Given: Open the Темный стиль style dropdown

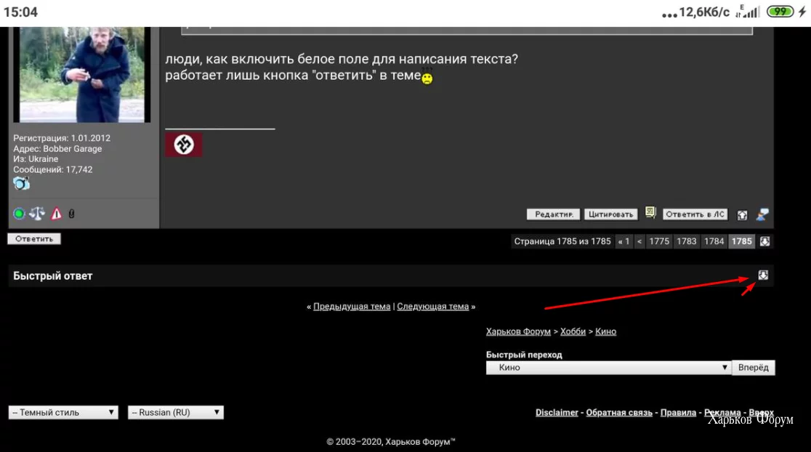Looking at the screenshot, I should 63,412.
